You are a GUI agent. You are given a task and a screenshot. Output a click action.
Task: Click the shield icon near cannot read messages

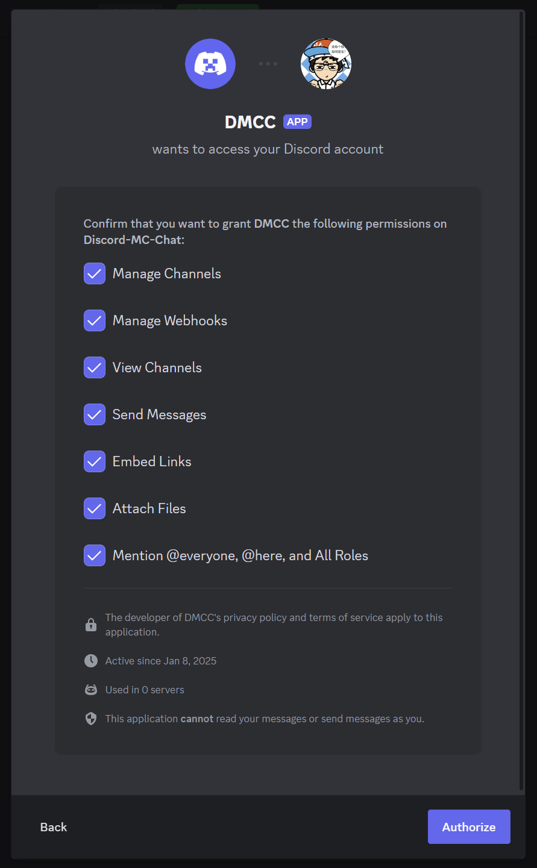pos(91,719)
